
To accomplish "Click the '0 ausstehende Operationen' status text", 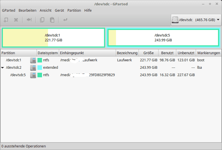I will pos(24,146).
